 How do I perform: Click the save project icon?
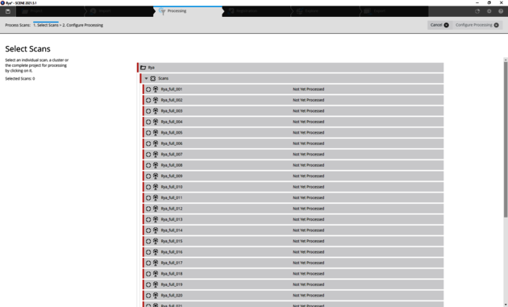click(8, 11)
